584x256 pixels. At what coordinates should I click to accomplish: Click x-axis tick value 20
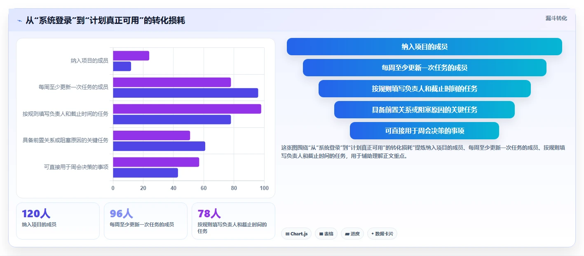point(143,188)
